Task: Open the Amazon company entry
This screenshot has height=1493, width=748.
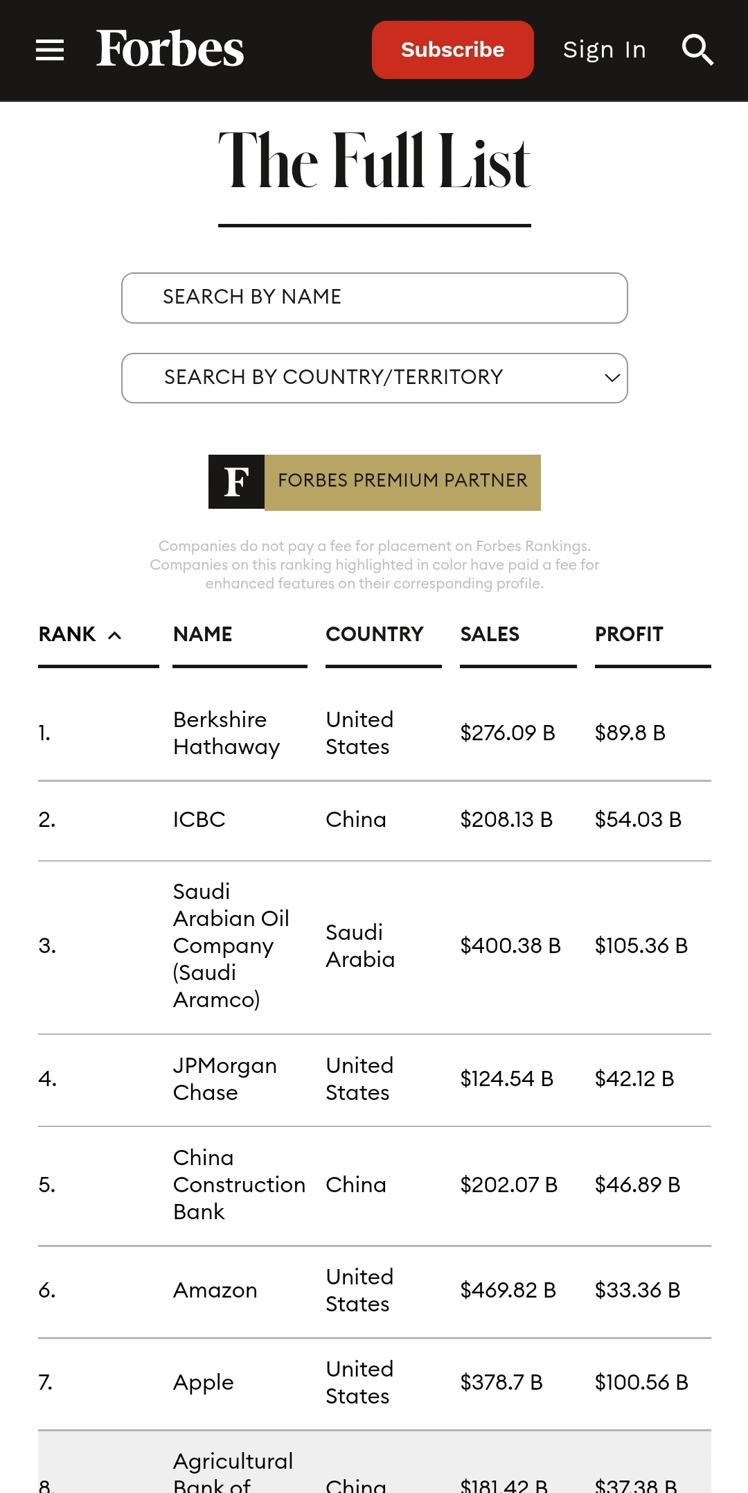Action: coord(215,1290)
